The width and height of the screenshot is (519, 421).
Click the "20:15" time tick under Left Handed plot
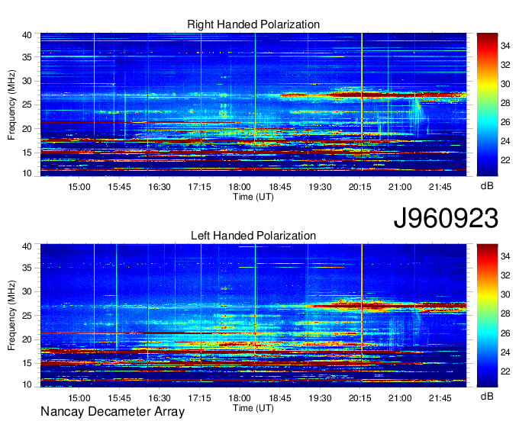tap(360, 398)
